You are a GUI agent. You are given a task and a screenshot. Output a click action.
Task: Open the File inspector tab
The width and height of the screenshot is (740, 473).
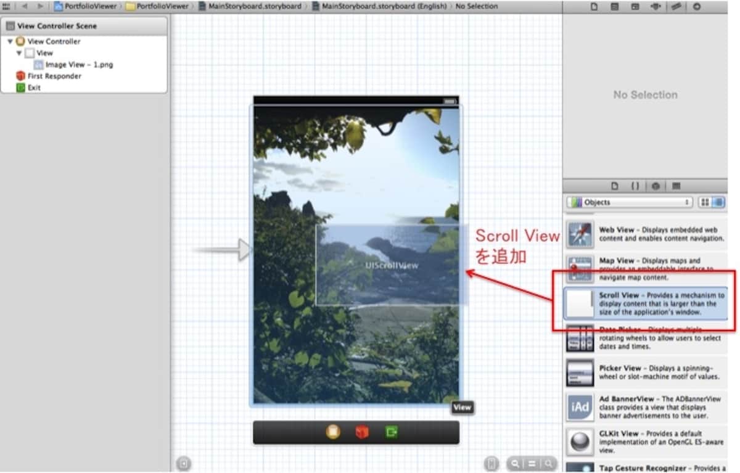pyautogui.click(x=594, y=6)
